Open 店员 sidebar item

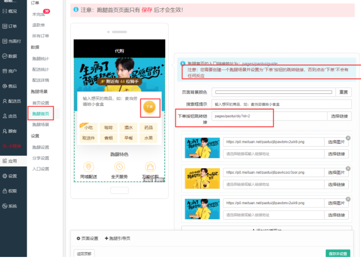(x=10, y=116)
